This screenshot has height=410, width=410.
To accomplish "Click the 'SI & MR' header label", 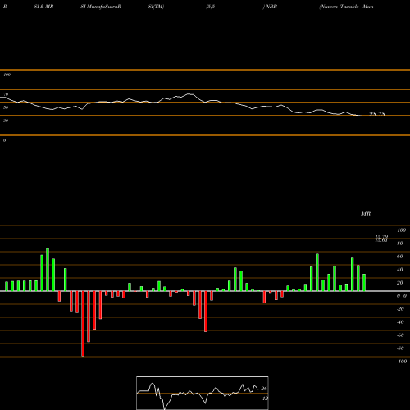I will [43, 7].
